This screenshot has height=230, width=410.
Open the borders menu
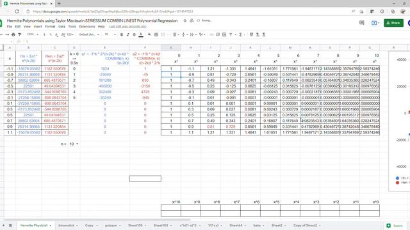pyautogui.click(x=156, y=34)
